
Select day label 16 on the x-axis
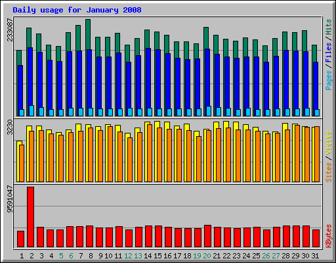point(167,256)
